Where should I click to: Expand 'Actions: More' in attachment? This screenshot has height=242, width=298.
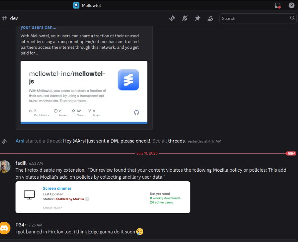click(53, 208)
